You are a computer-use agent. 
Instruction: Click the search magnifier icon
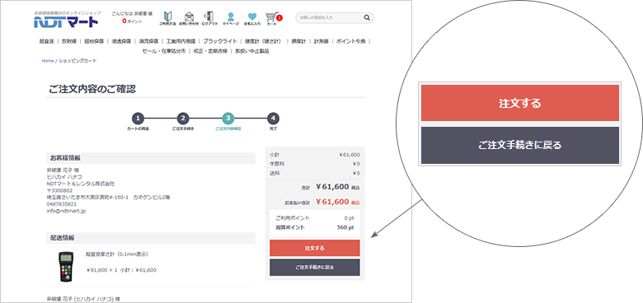point(366,17)
